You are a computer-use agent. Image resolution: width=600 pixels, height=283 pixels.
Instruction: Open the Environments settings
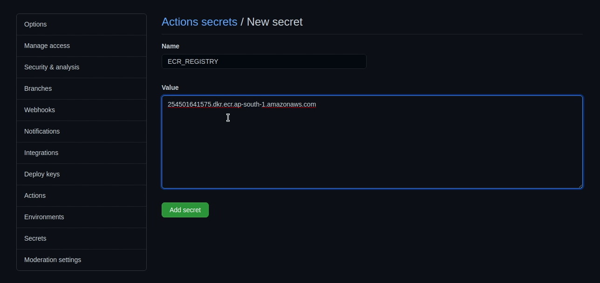tap(44, 217)
